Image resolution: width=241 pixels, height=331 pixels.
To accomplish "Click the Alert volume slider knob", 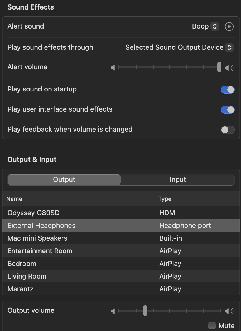I will [x=219, y=67].
